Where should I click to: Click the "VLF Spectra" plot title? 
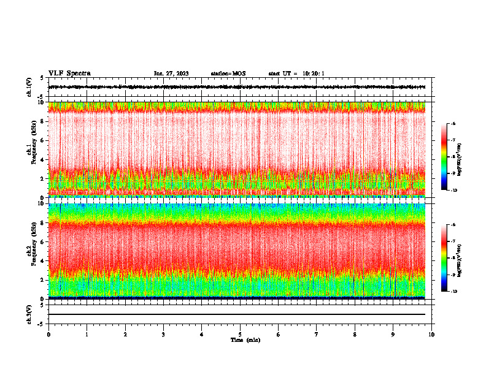(x=69, y=74)
